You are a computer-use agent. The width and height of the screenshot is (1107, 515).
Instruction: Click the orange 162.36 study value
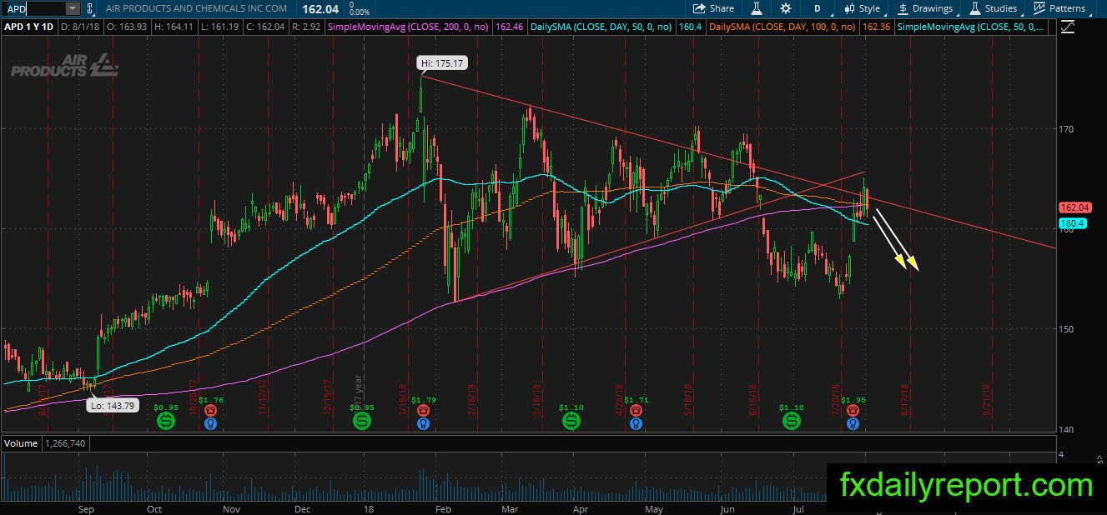coord(876,27)
